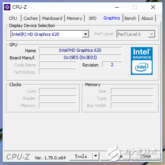Expand the Tools dropdown arrow
Viewport: 165px width, 165px height.
[x=96, y=156]
